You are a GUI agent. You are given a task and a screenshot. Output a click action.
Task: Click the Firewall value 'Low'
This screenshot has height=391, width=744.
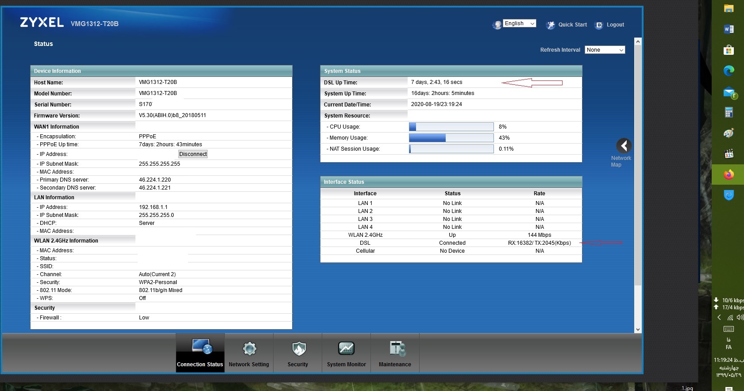pyautogui.click(x=144, y=318)
